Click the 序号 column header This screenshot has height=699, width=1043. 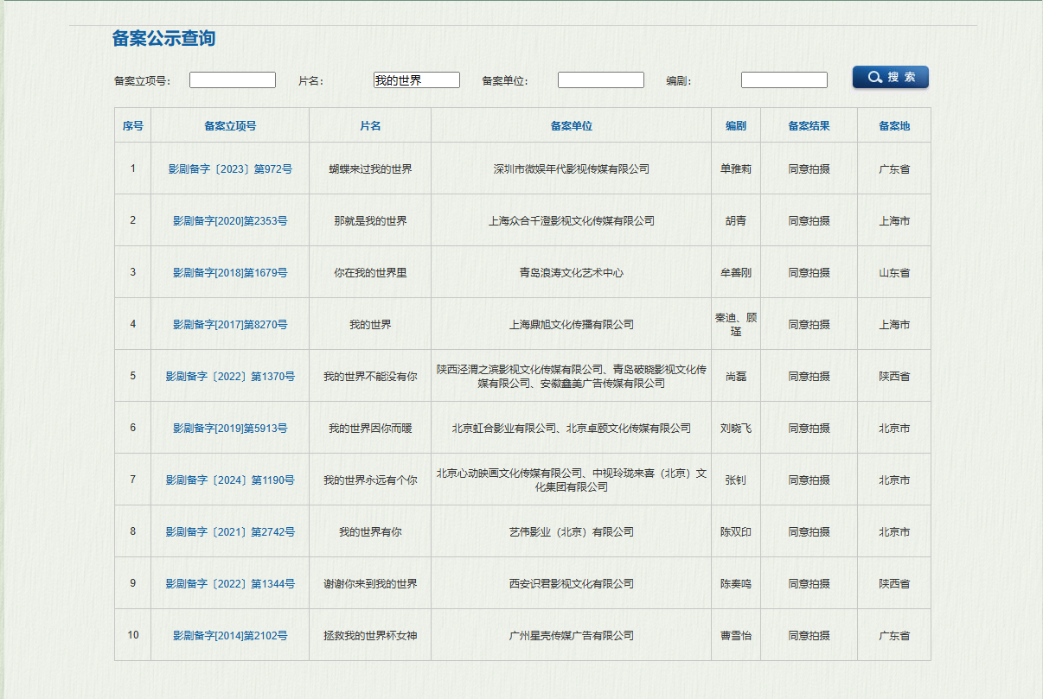132,125
